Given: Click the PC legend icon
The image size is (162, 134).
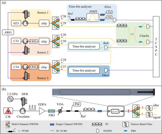Looking at the screenshot, I should click(97, 124).
